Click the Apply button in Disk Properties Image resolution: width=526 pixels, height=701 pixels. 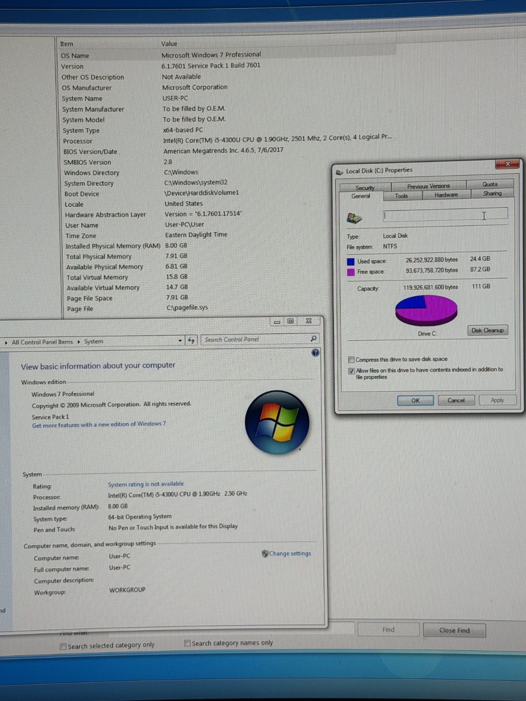click(x=497, y=400)
